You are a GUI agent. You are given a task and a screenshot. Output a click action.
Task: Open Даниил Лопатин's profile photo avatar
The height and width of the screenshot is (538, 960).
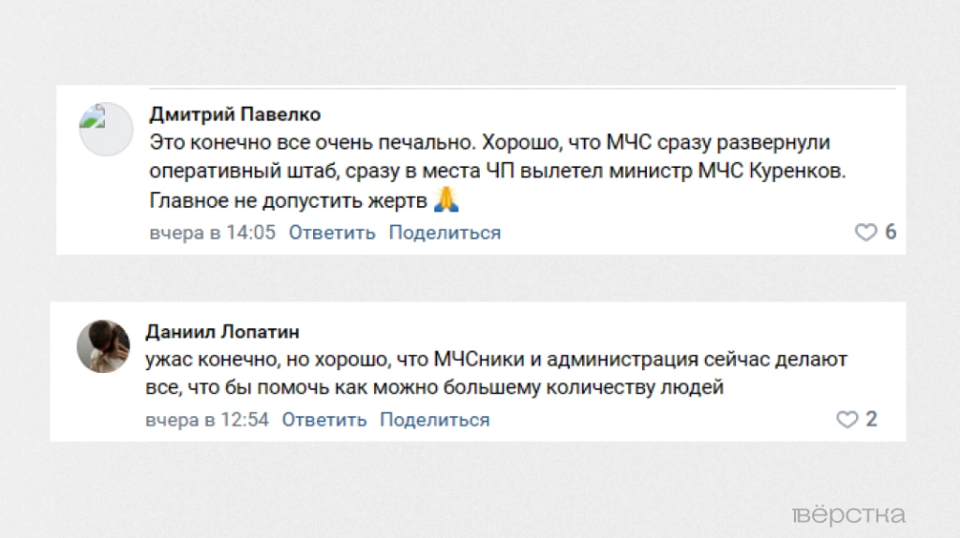(103, 345)
